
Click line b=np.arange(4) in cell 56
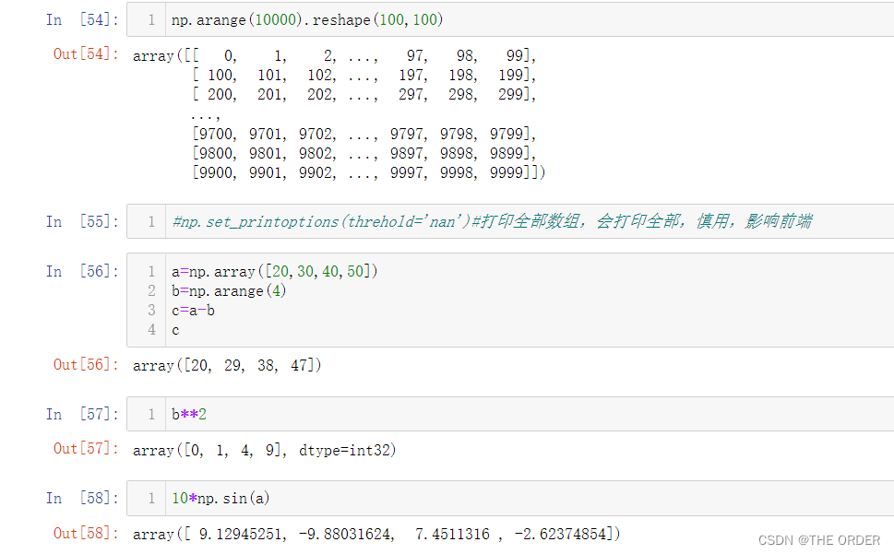[229, 291]
